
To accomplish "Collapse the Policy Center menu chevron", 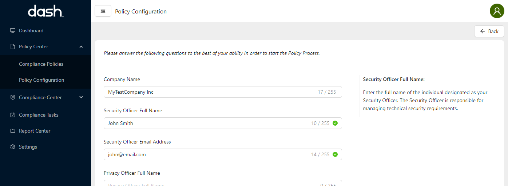I will pyautogui.click(x=81, y=46).
